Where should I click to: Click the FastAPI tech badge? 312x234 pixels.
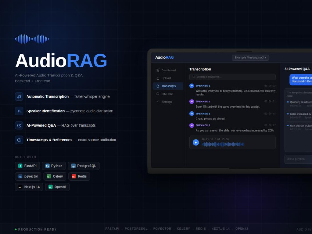[x=27, y=166]
